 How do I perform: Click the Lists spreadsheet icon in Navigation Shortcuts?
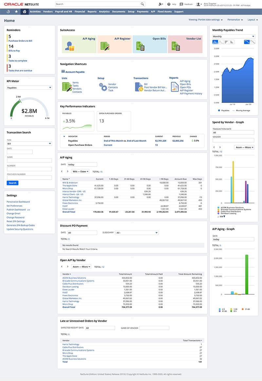click(66, 87)
